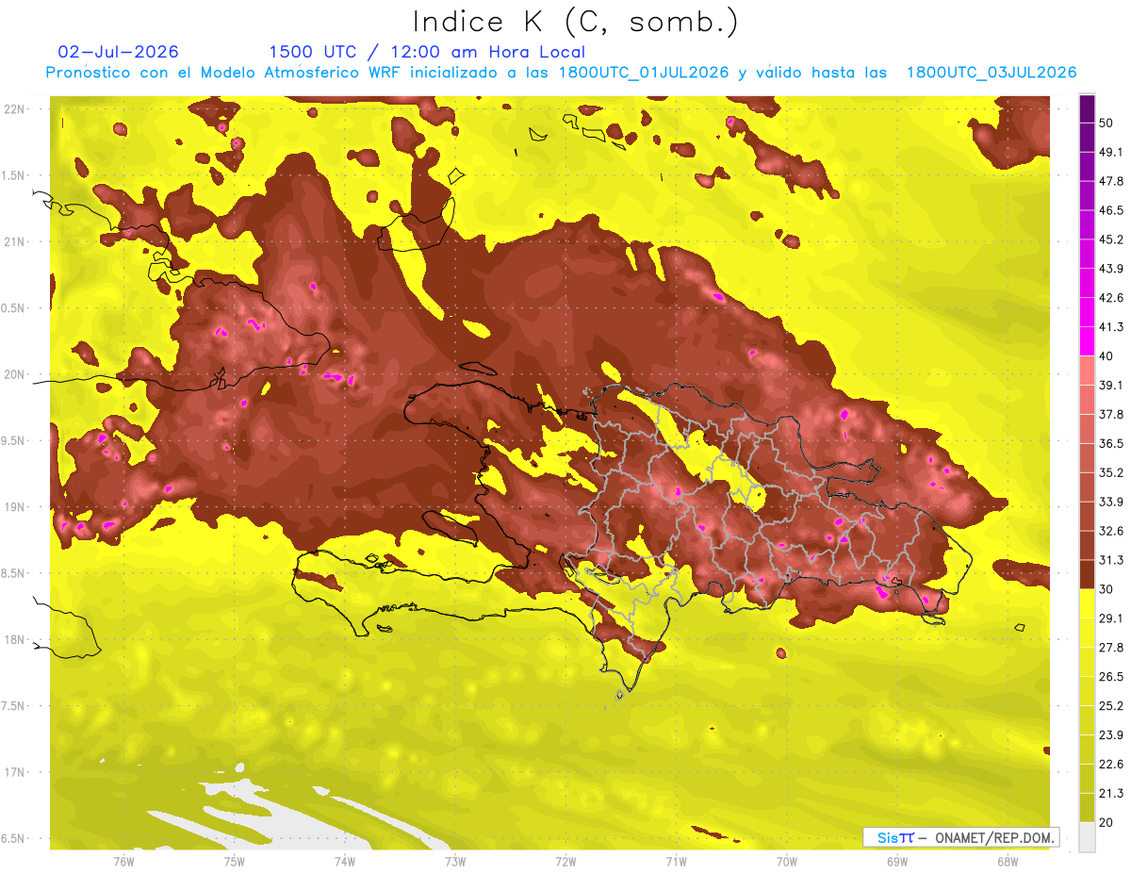This screenshot has width=1131, height=874.
Task: Click the colorbar value '43.9'
Action: coord(1110,269)
